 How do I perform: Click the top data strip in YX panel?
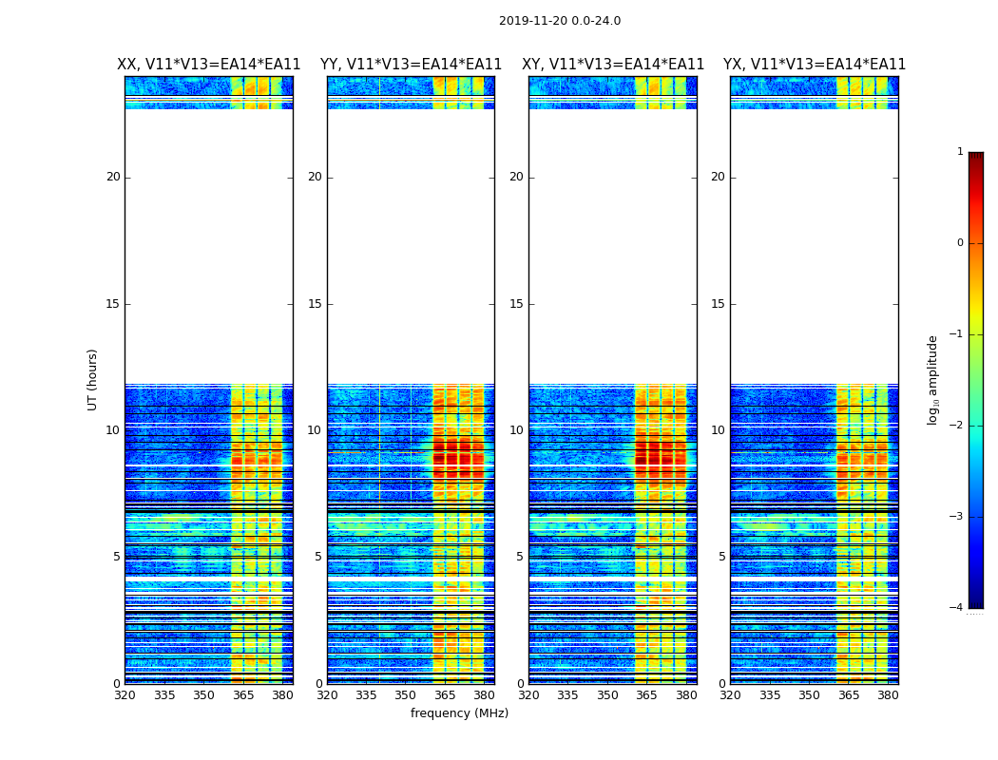pos(814,93)
